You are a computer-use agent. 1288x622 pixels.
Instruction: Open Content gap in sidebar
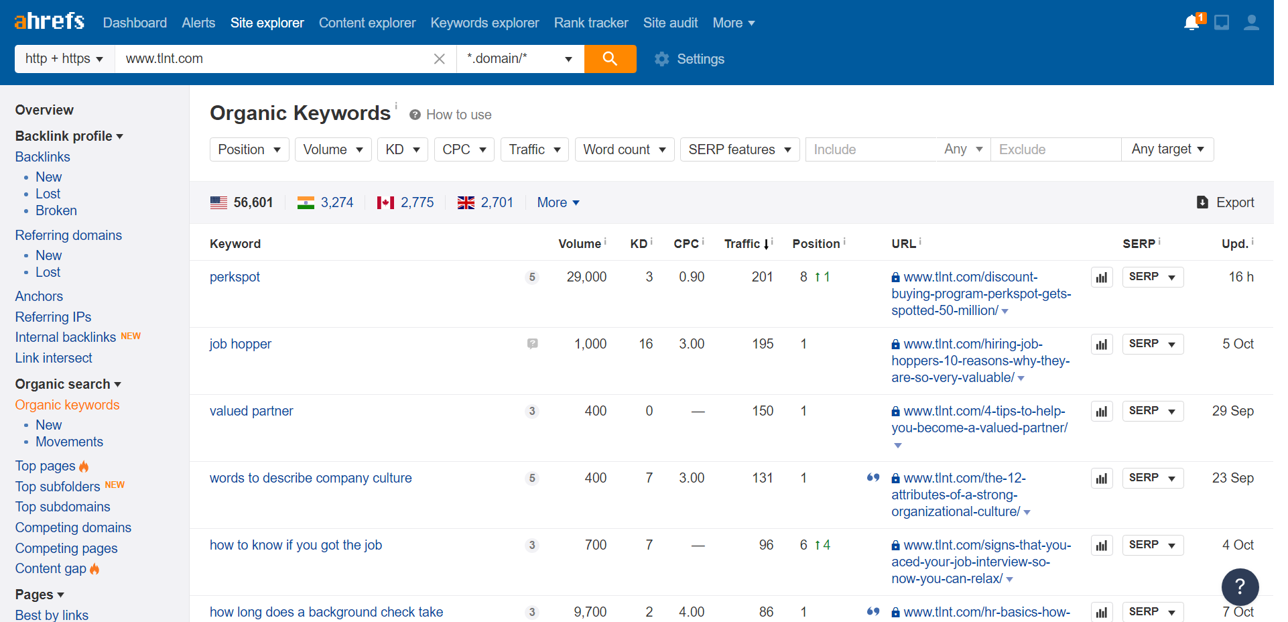tap(51, 568)
